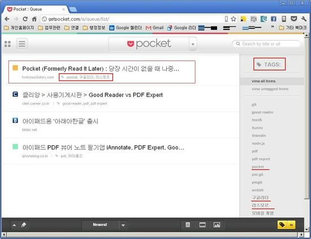This screenshot has width=311, height=239.
Task: Select the Pocket : Queue tab
Action: tap(36, 9)
